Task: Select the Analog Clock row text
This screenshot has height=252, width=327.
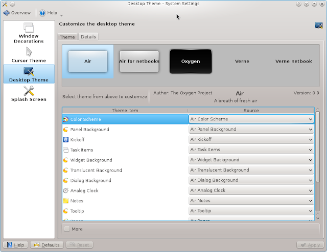Action: pyautogui.click(x=84, y=191)
